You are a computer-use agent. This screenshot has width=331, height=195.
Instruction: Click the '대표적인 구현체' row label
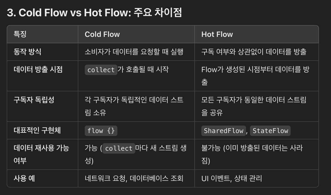click(x=37, y=130)
